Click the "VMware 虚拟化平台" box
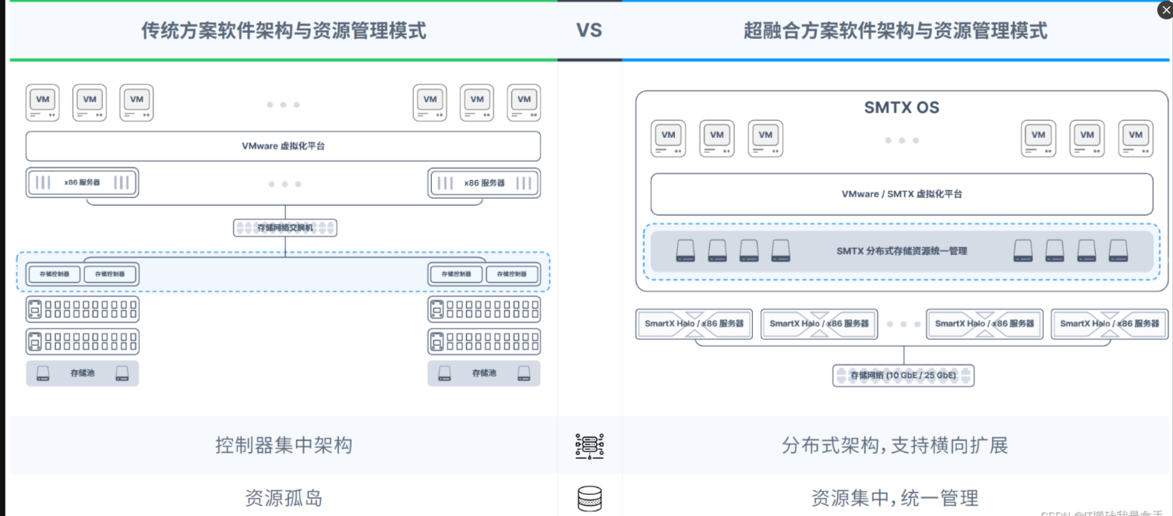Image resolution: width=1173 pixels, height=516 pixels. coord(283,146)
